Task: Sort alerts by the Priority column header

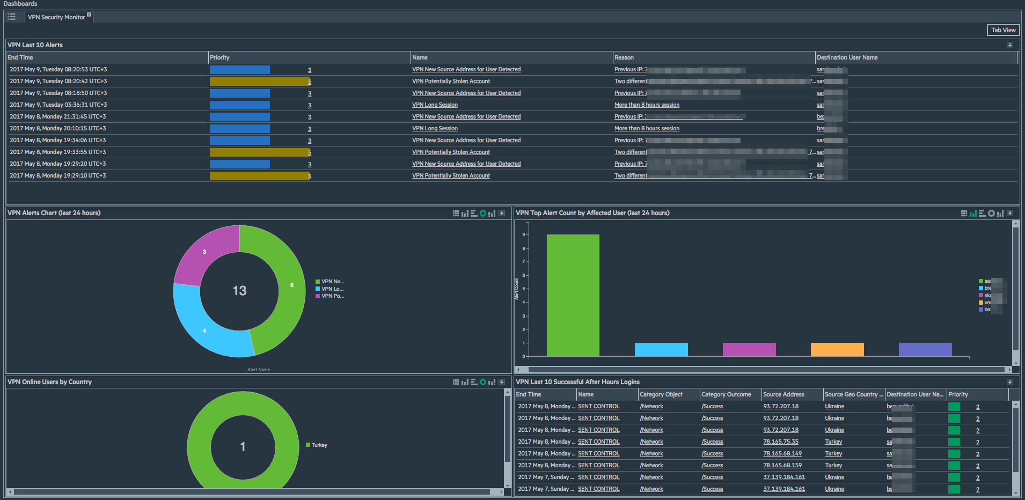Action: tap(219, 57)
